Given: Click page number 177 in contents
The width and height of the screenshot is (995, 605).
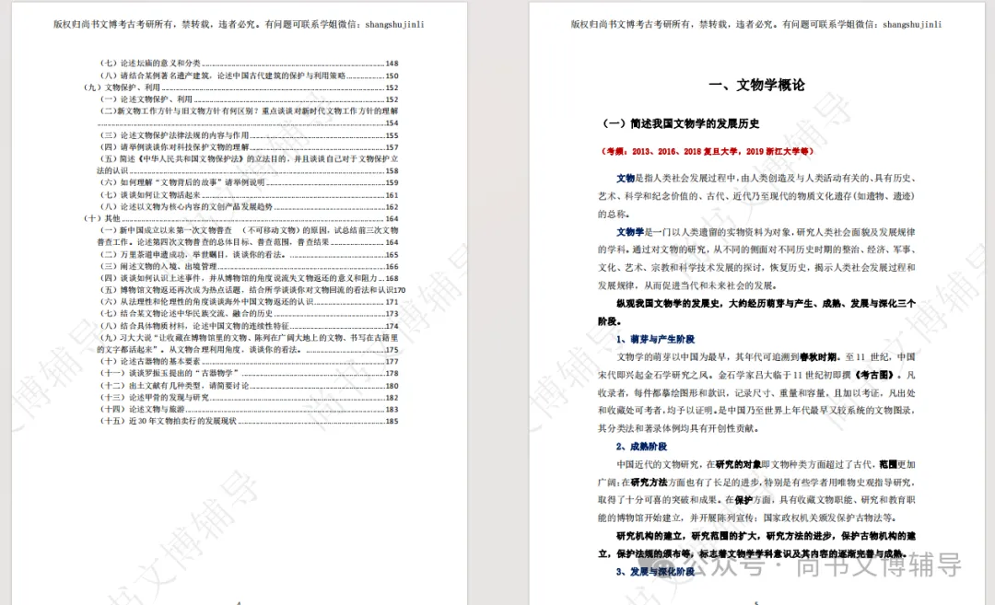Looking at the screenshot, I should pyautogui.click(x=392, y=362).
